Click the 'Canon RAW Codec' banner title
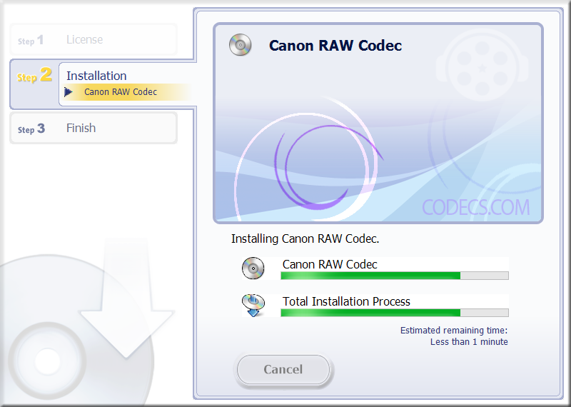This screenshot has height=407, width=571. (335, 46)
